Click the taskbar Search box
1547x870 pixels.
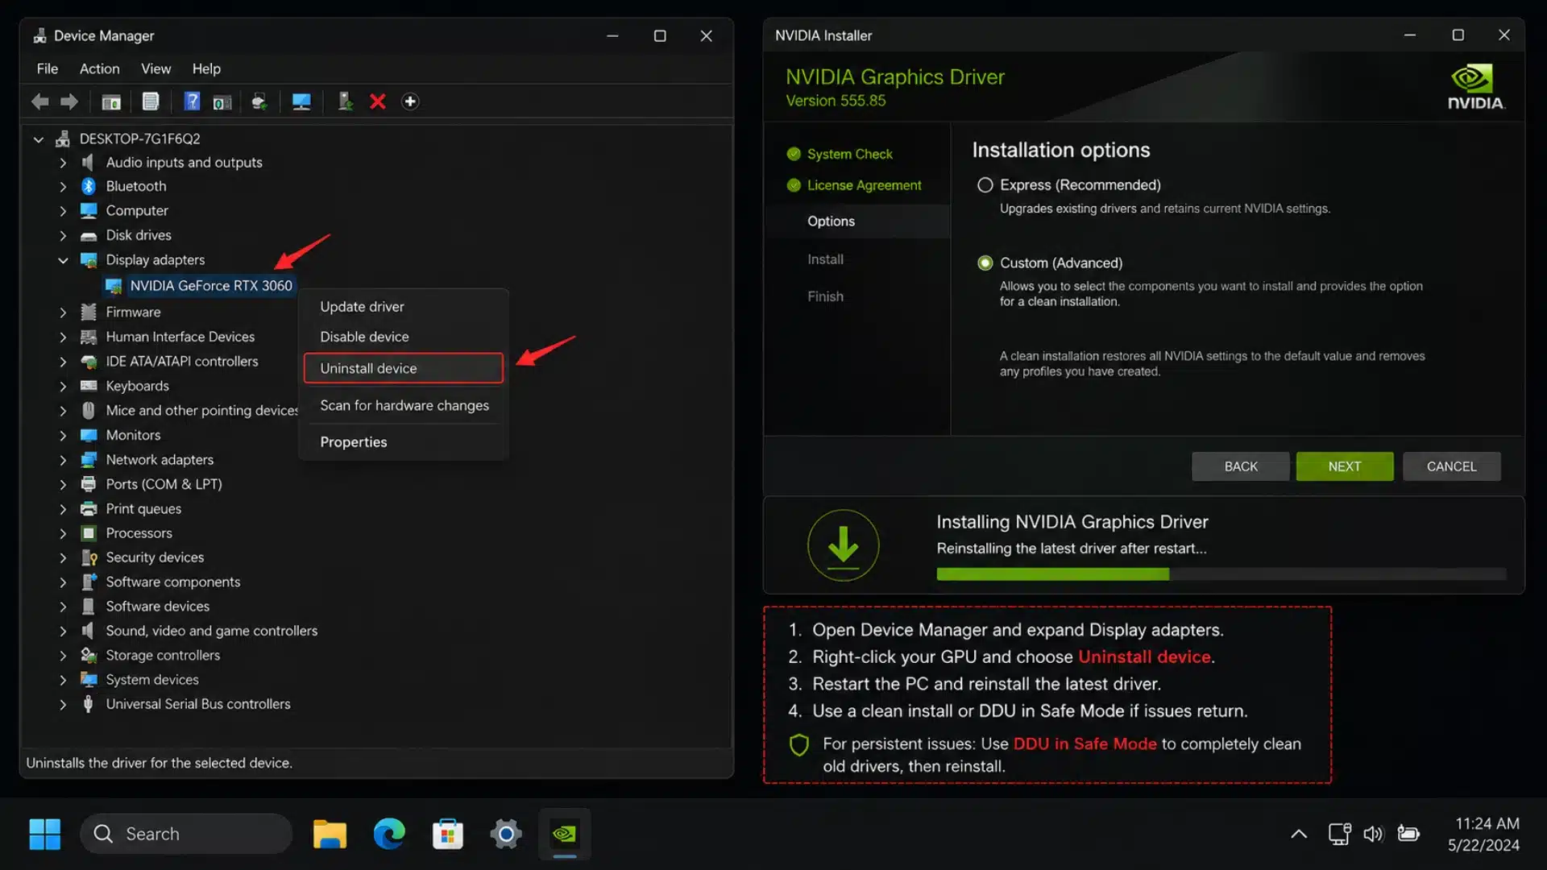pyautogui.click(x=185, y=834)
